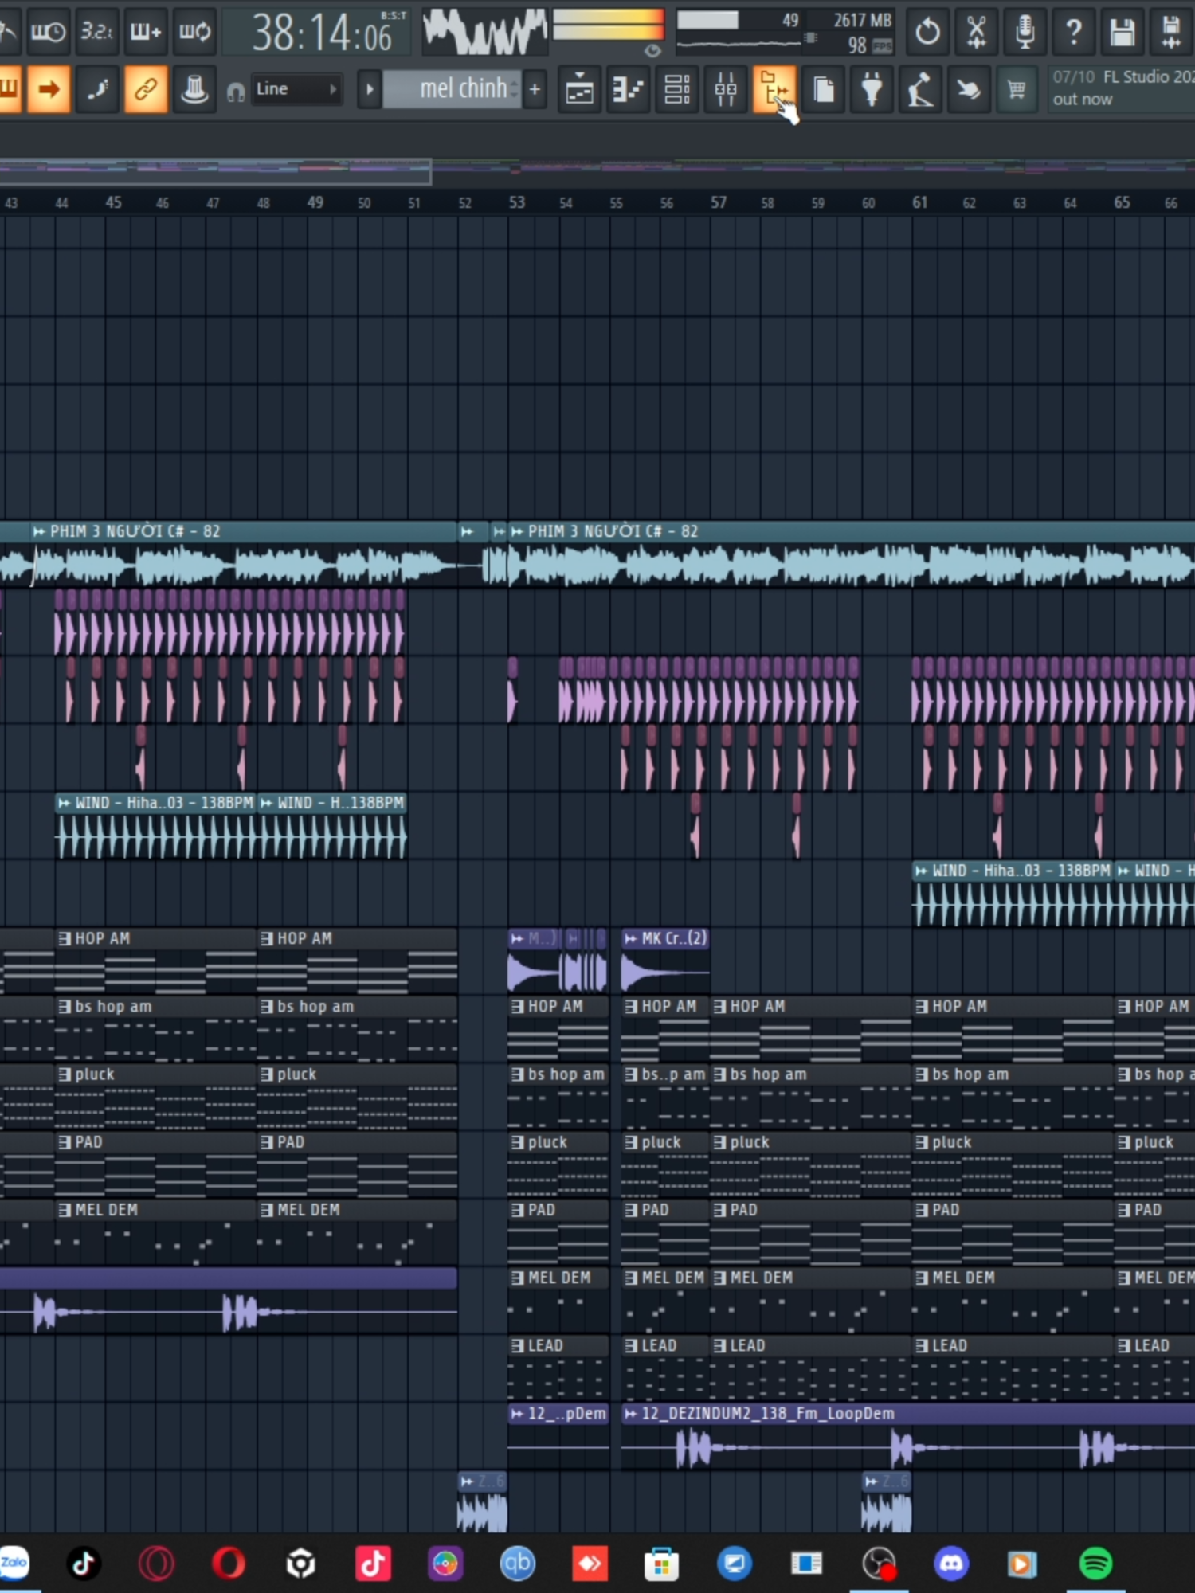Toggle wait for input before recording
Image resolution: width=1195 pixels, height=1593 pixels.
tap(48, 32)
